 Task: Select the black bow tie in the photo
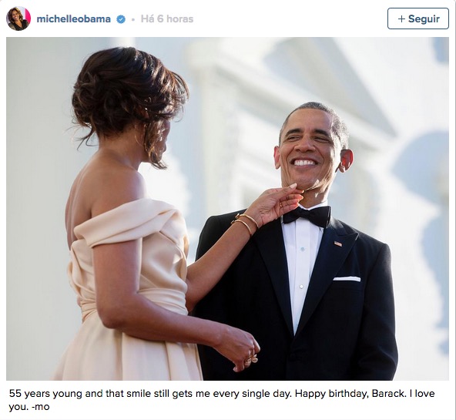point(307,217)
